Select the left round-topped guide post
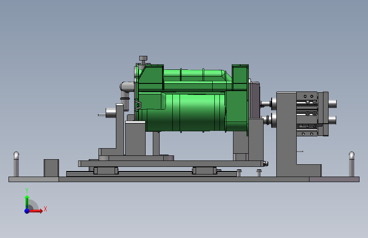Image resolution: width=368 pixels, height=238 pixels. click(x=16, y=164)
